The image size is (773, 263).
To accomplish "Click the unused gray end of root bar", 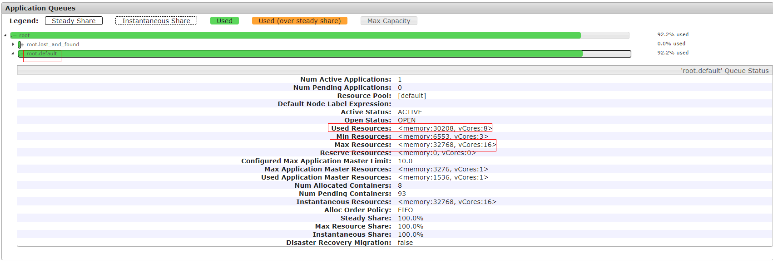I will pyautogui.click(x=605, y=35).
